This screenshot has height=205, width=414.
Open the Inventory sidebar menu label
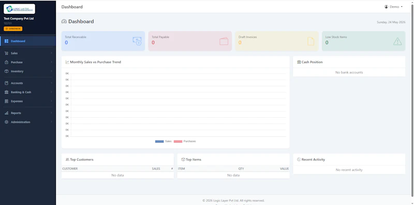pos(17,71)
